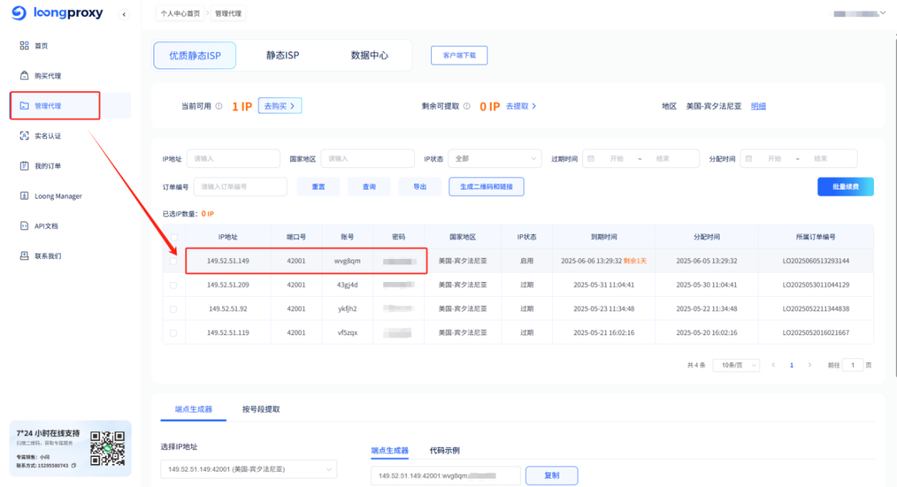This screenshot has height=487, width=897.
Task: Click page number 1 in pagination
Action: pos(792,364)
